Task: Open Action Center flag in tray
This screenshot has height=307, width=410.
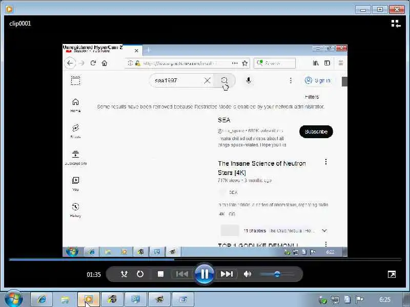Action: tap(360, 299)
